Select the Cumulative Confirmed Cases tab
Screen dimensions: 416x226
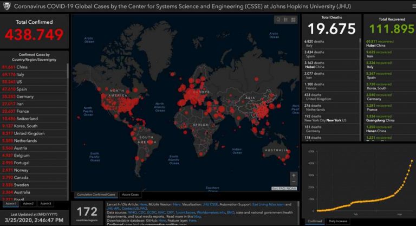[95, 195]
